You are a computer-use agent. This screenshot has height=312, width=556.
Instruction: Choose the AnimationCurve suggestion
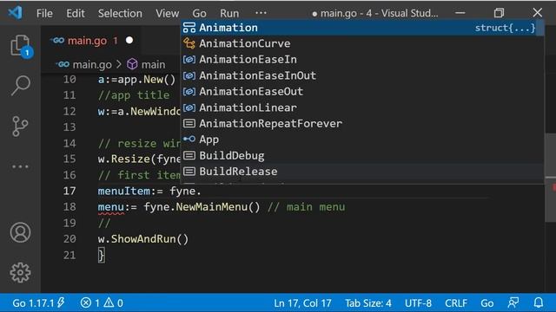tap(362, 43)
